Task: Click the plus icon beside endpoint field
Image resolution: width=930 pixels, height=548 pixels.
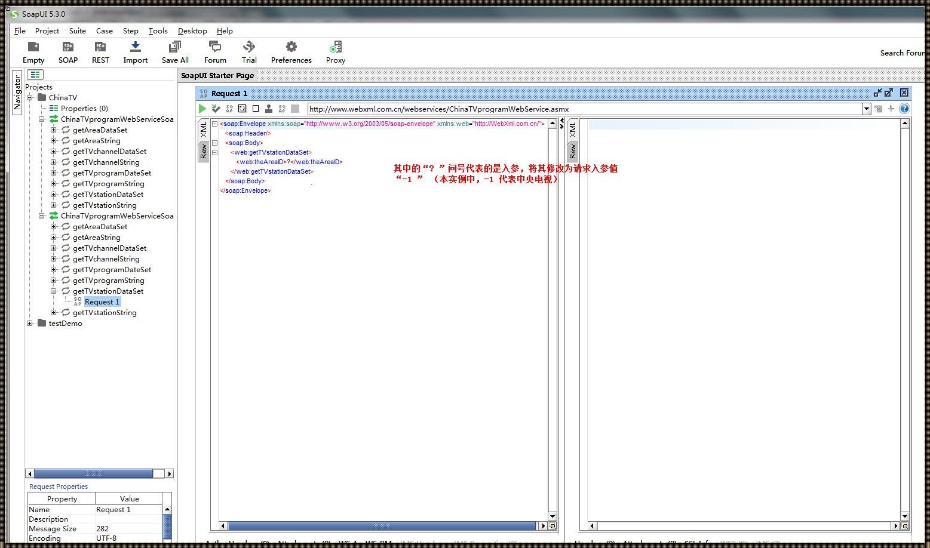Action: pyautogui.click(x=891, y=109)
